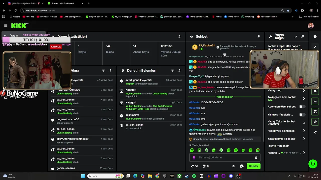This screenshot has height=180, width=321.
Task: Click the channel points infinity icon
Action: coord(194,166)
